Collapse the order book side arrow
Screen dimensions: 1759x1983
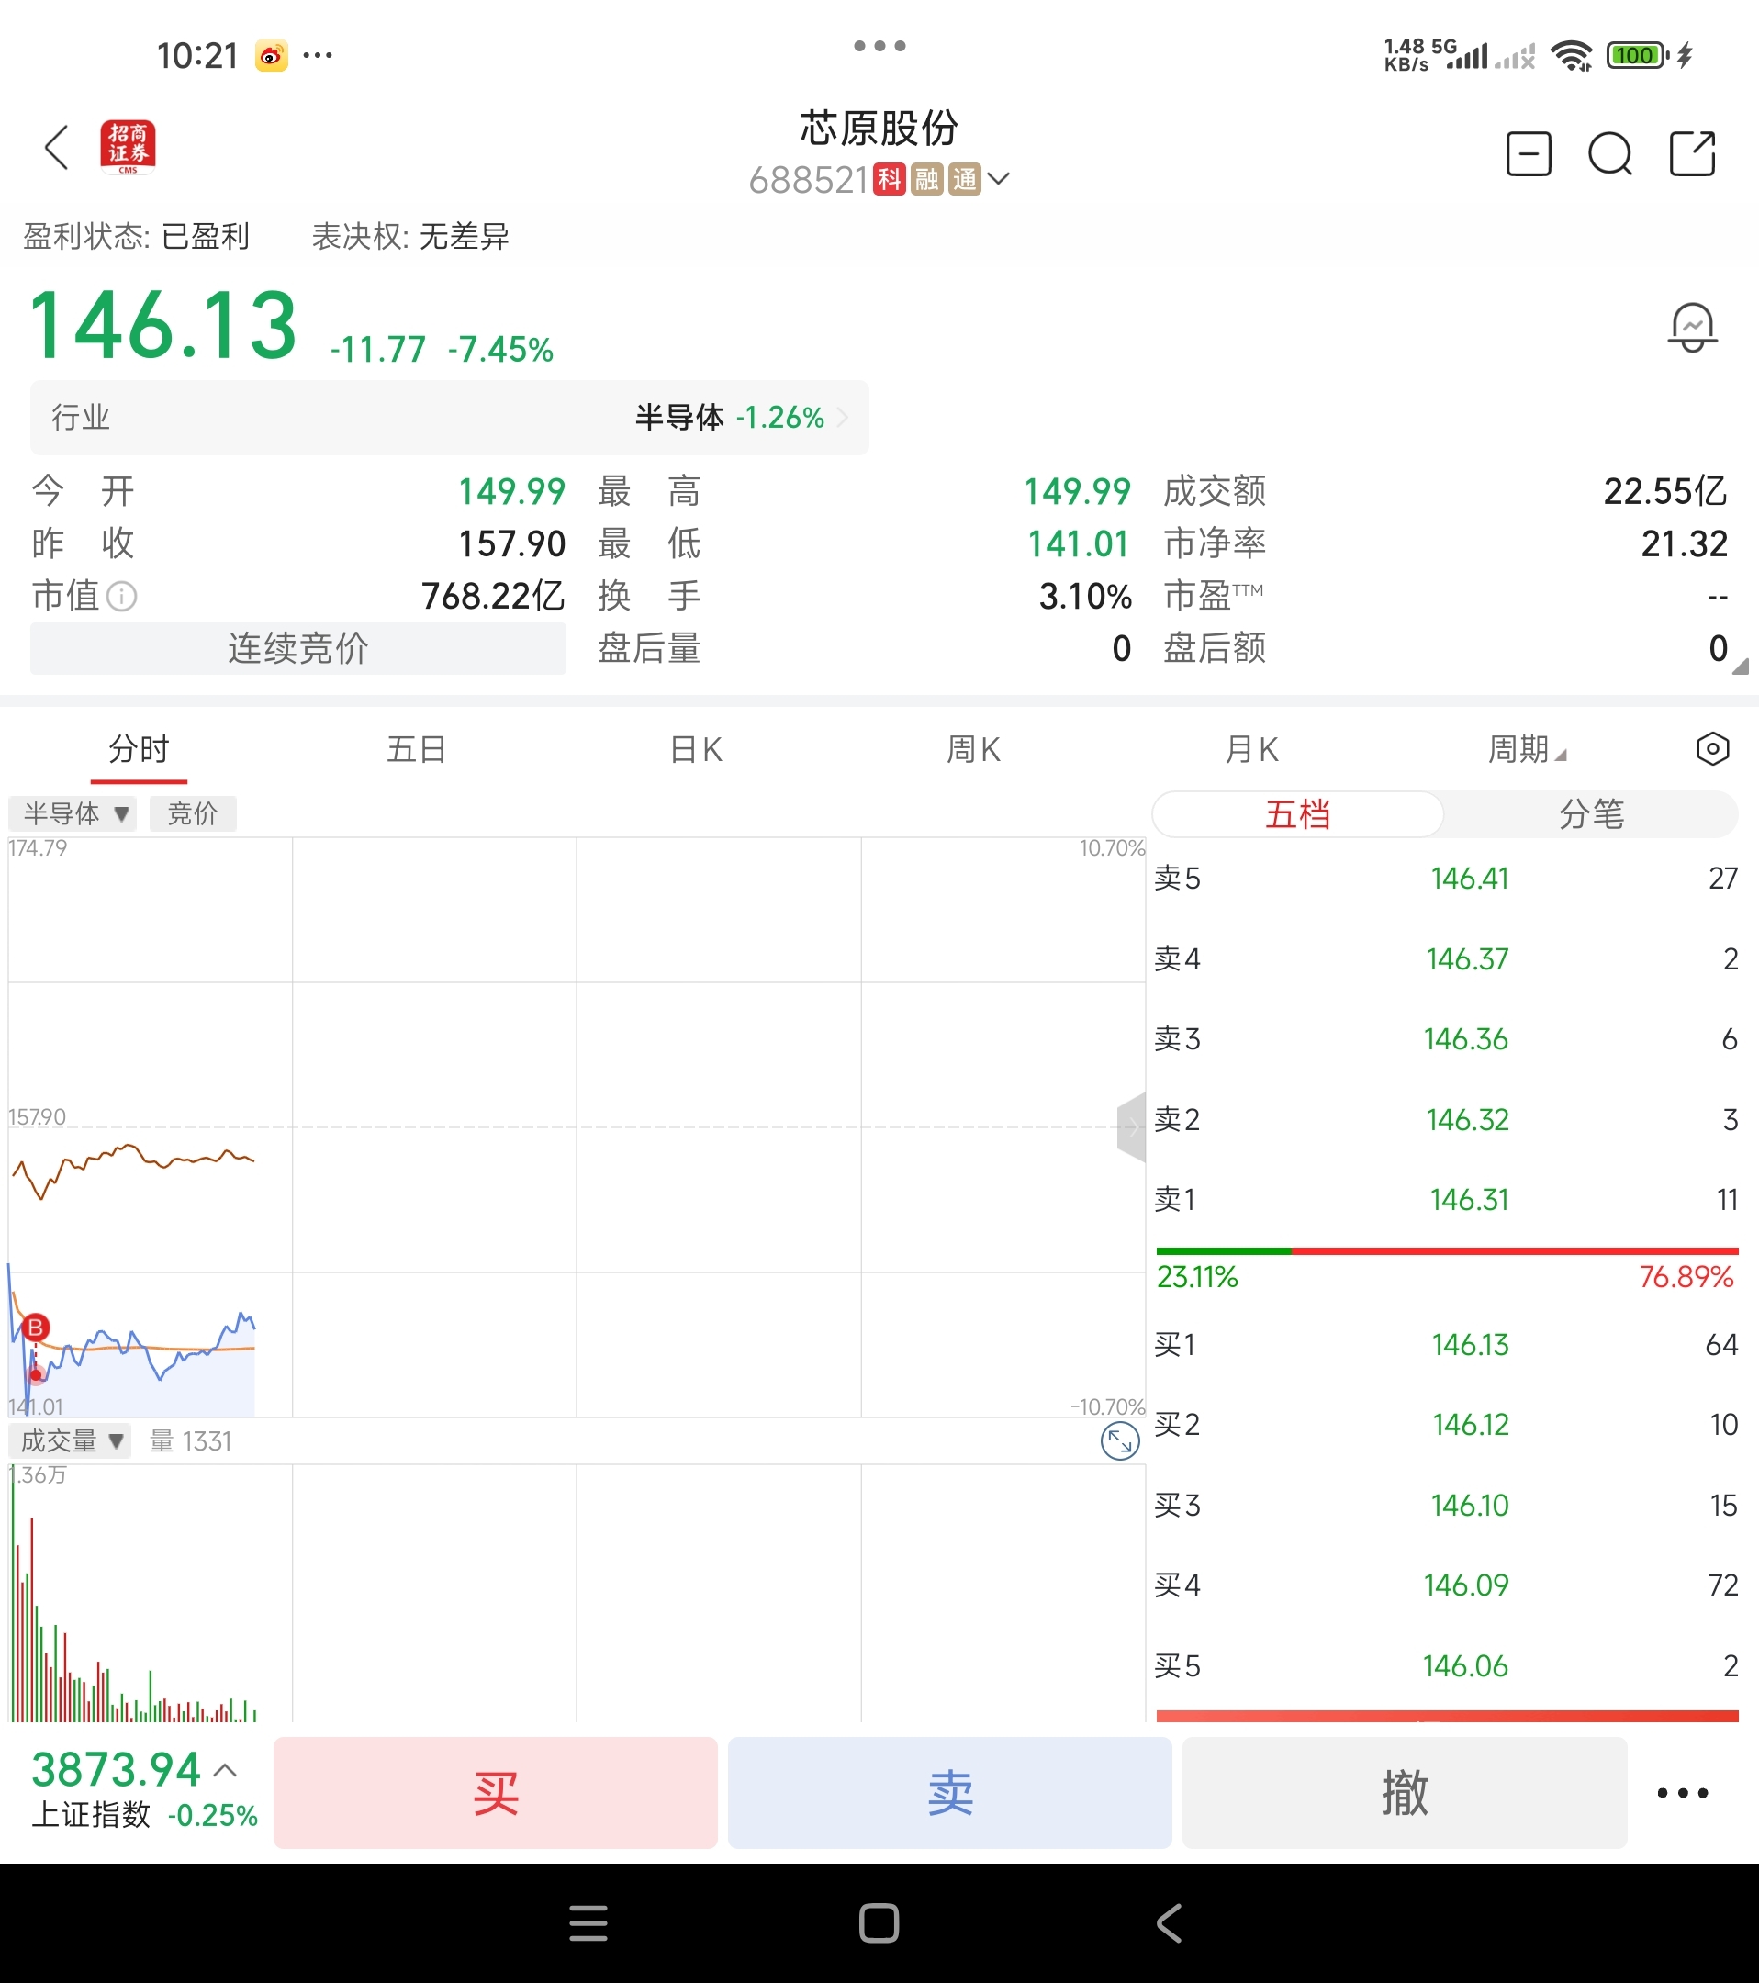tap(1131, 1127)
